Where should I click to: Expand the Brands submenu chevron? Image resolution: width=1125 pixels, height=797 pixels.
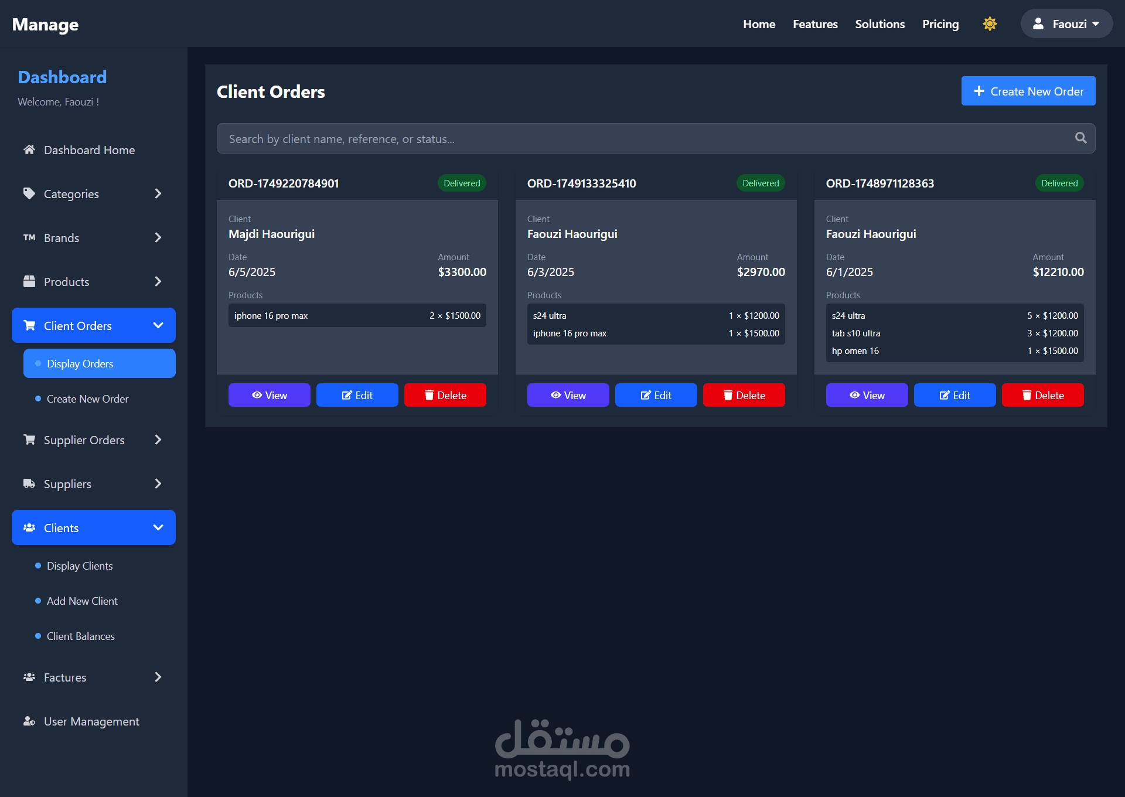158,238
